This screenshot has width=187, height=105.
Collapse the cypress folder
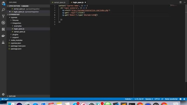point(10,17)
